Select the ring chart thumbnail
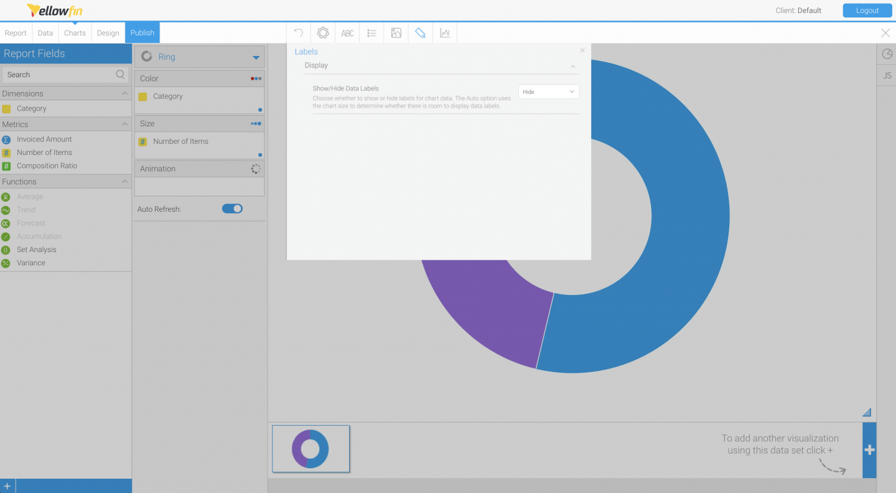Image resolution: width=896 pixels, height=493 pixels. [x=310, y=448]
